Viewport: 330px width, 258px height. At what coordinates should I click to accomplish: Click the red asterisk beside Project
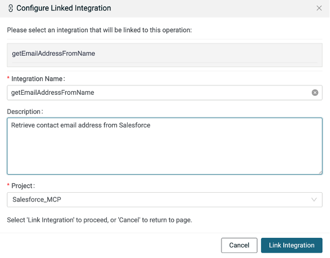8,185
